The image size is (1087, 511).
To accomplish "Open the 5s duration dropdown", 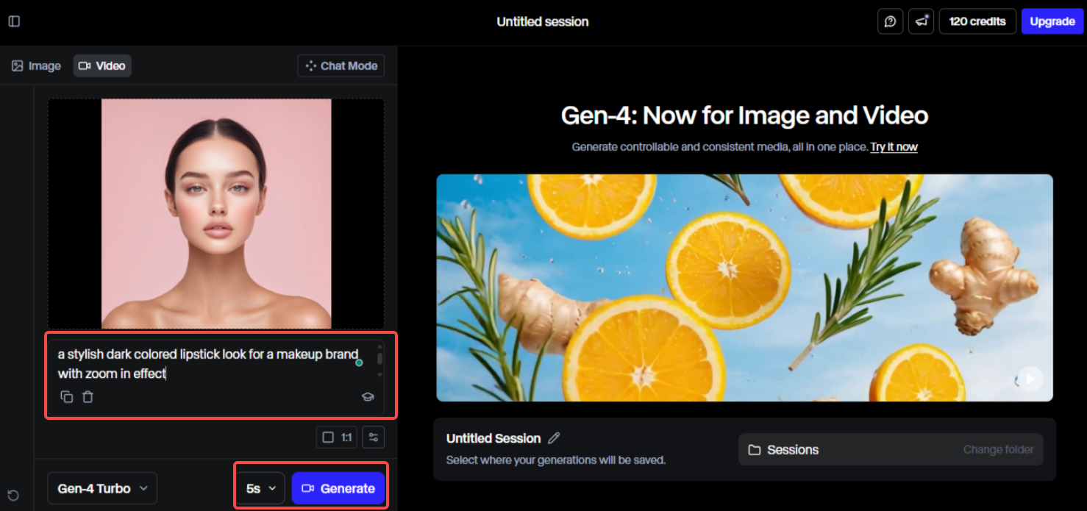I will 260,487.
